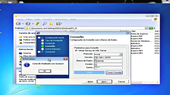Click the green Ir go button
The image size is (170, 95).
tap(151, 28)
